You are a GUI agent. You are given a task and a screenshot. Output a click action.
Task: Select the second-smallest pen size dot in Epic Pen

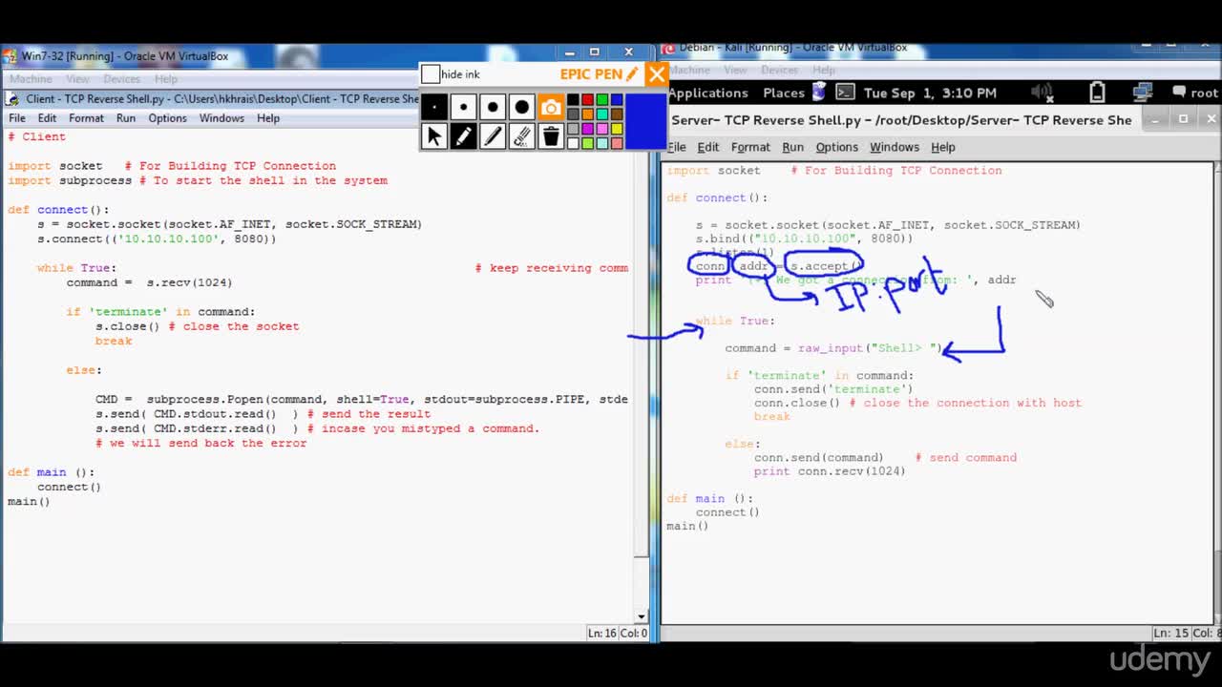tap(463, 107)
